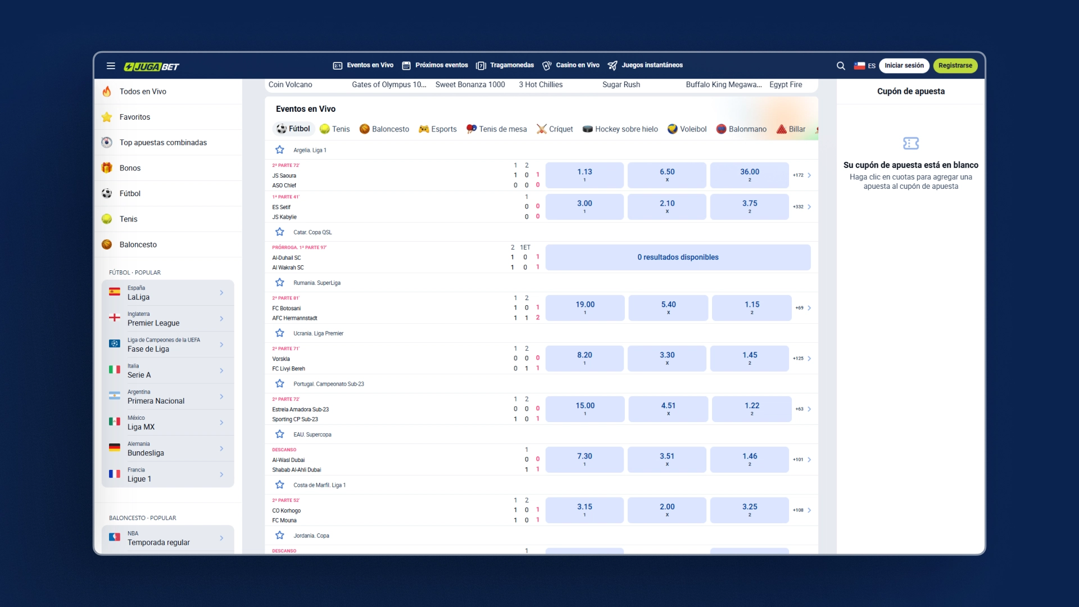This screenshot has height=607, width=1079.
Task: Select Todos en Vivo in the sidebar
Action: [x=168, y=92]
